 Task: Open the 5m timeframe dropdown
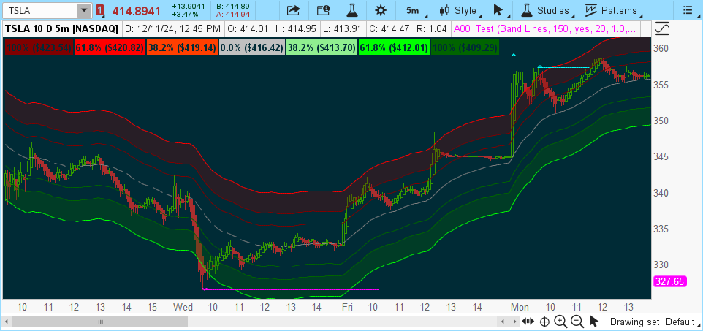(413, 10)
